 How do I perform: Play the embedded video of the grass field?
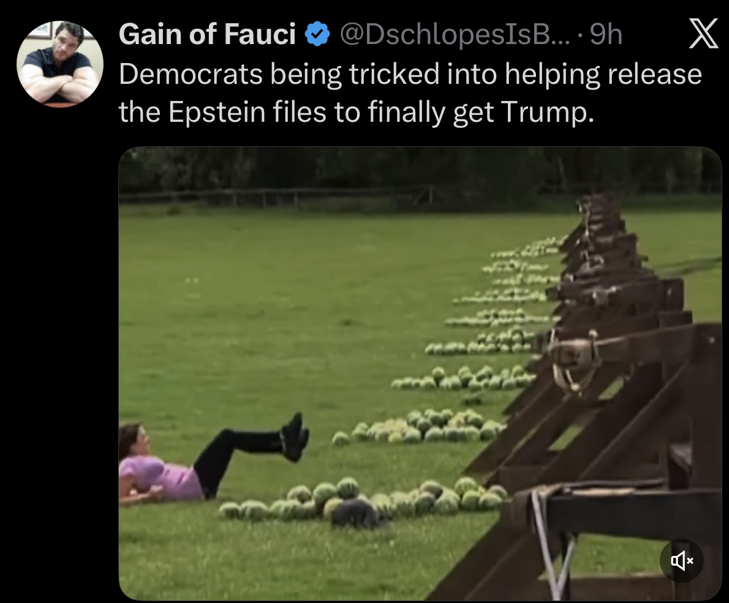click(420, 373)
